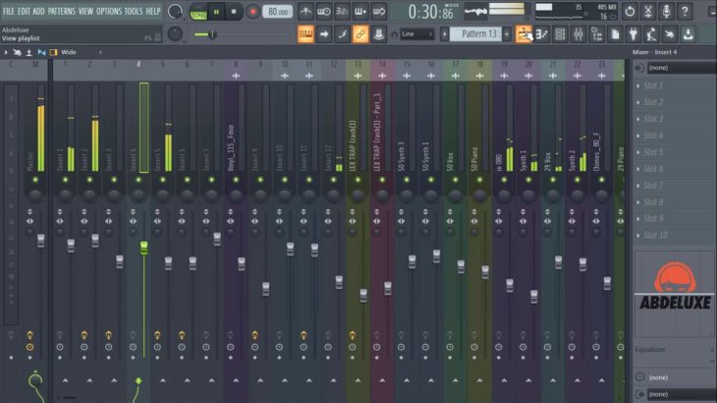The image size is (717, 403).
Task: Enable wait for input before playing
Action: click(x=324, y=12)
